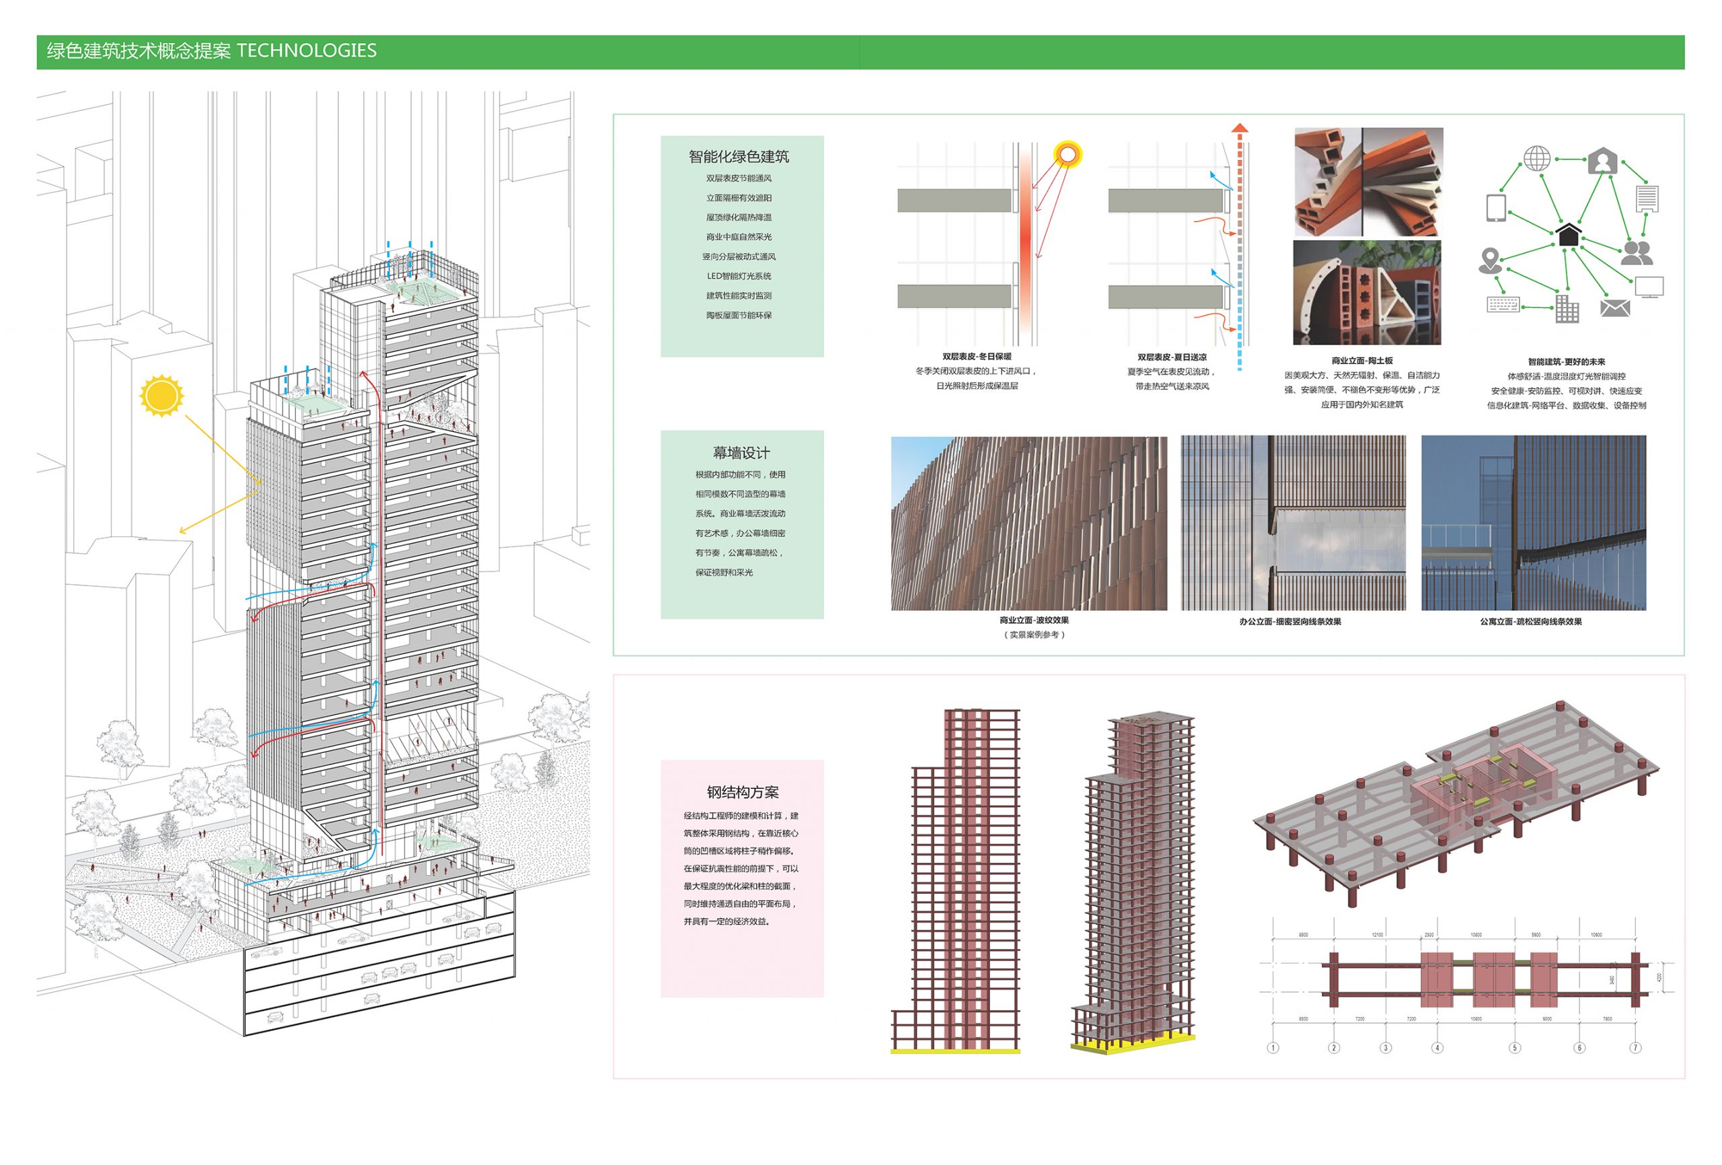Select the keyboard icon in smart building diagram
Viewport: 1722px width, 1165px height.
pyautogui.click(x=1503, y=304)
